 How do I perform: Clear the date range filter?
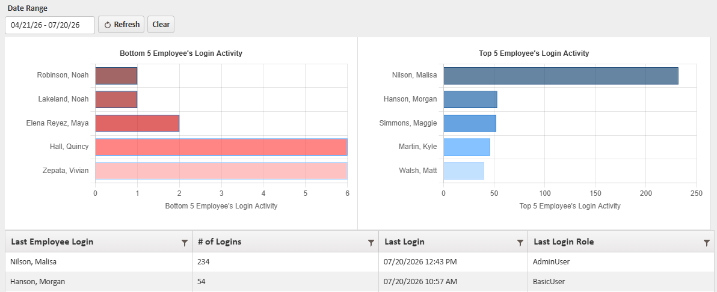161,25
